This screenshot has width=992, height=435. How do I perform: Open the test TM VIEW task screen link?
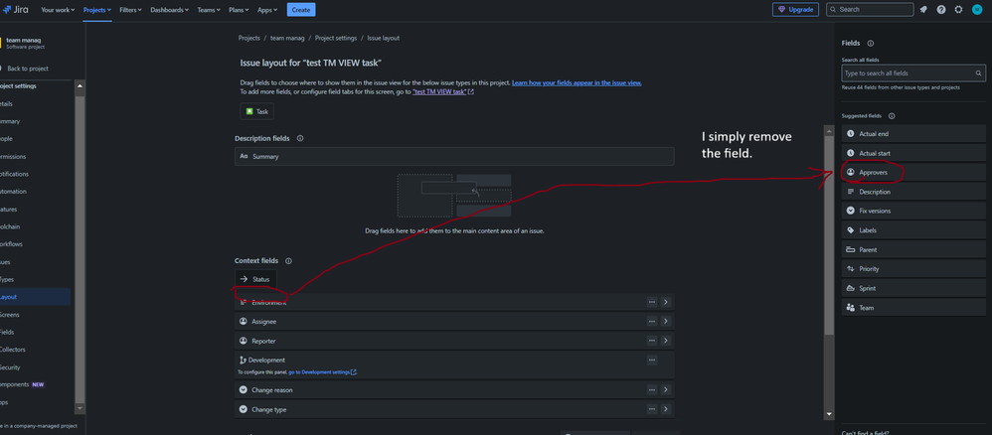pos(443,91)
